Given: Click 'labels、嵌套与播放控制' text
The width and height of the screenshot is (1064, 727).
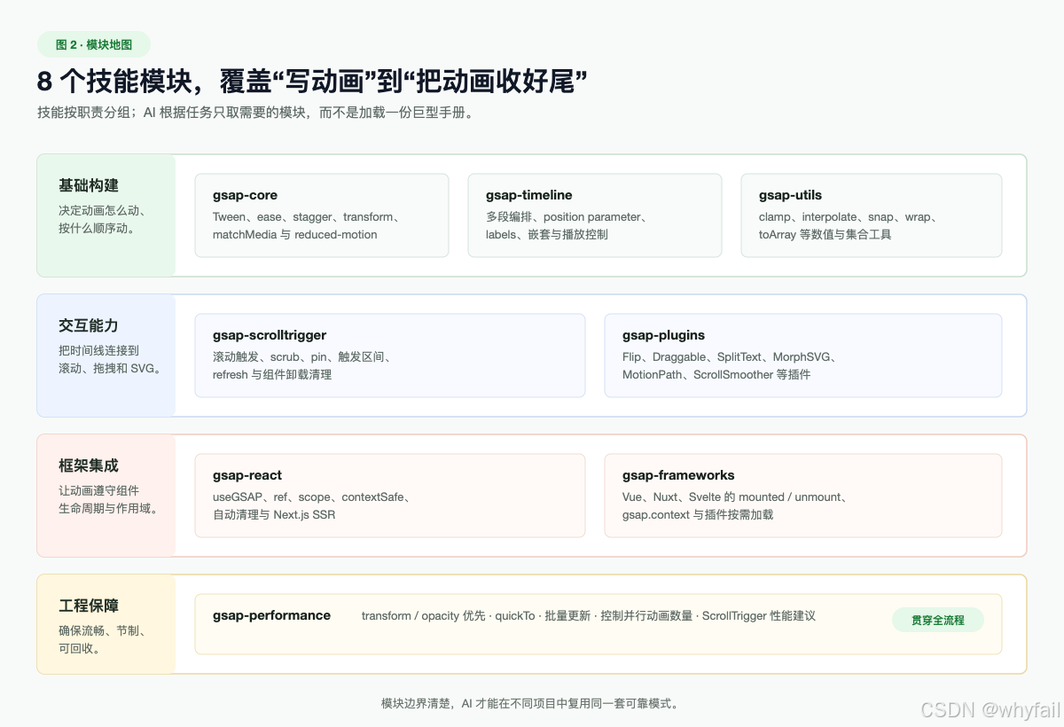Looking at the screenshot, I should [547, 235].
